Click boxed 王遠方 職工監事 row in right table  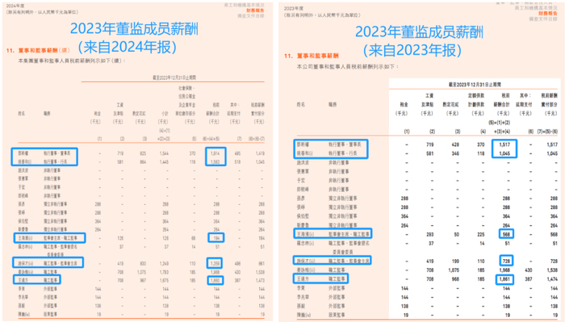320,278
